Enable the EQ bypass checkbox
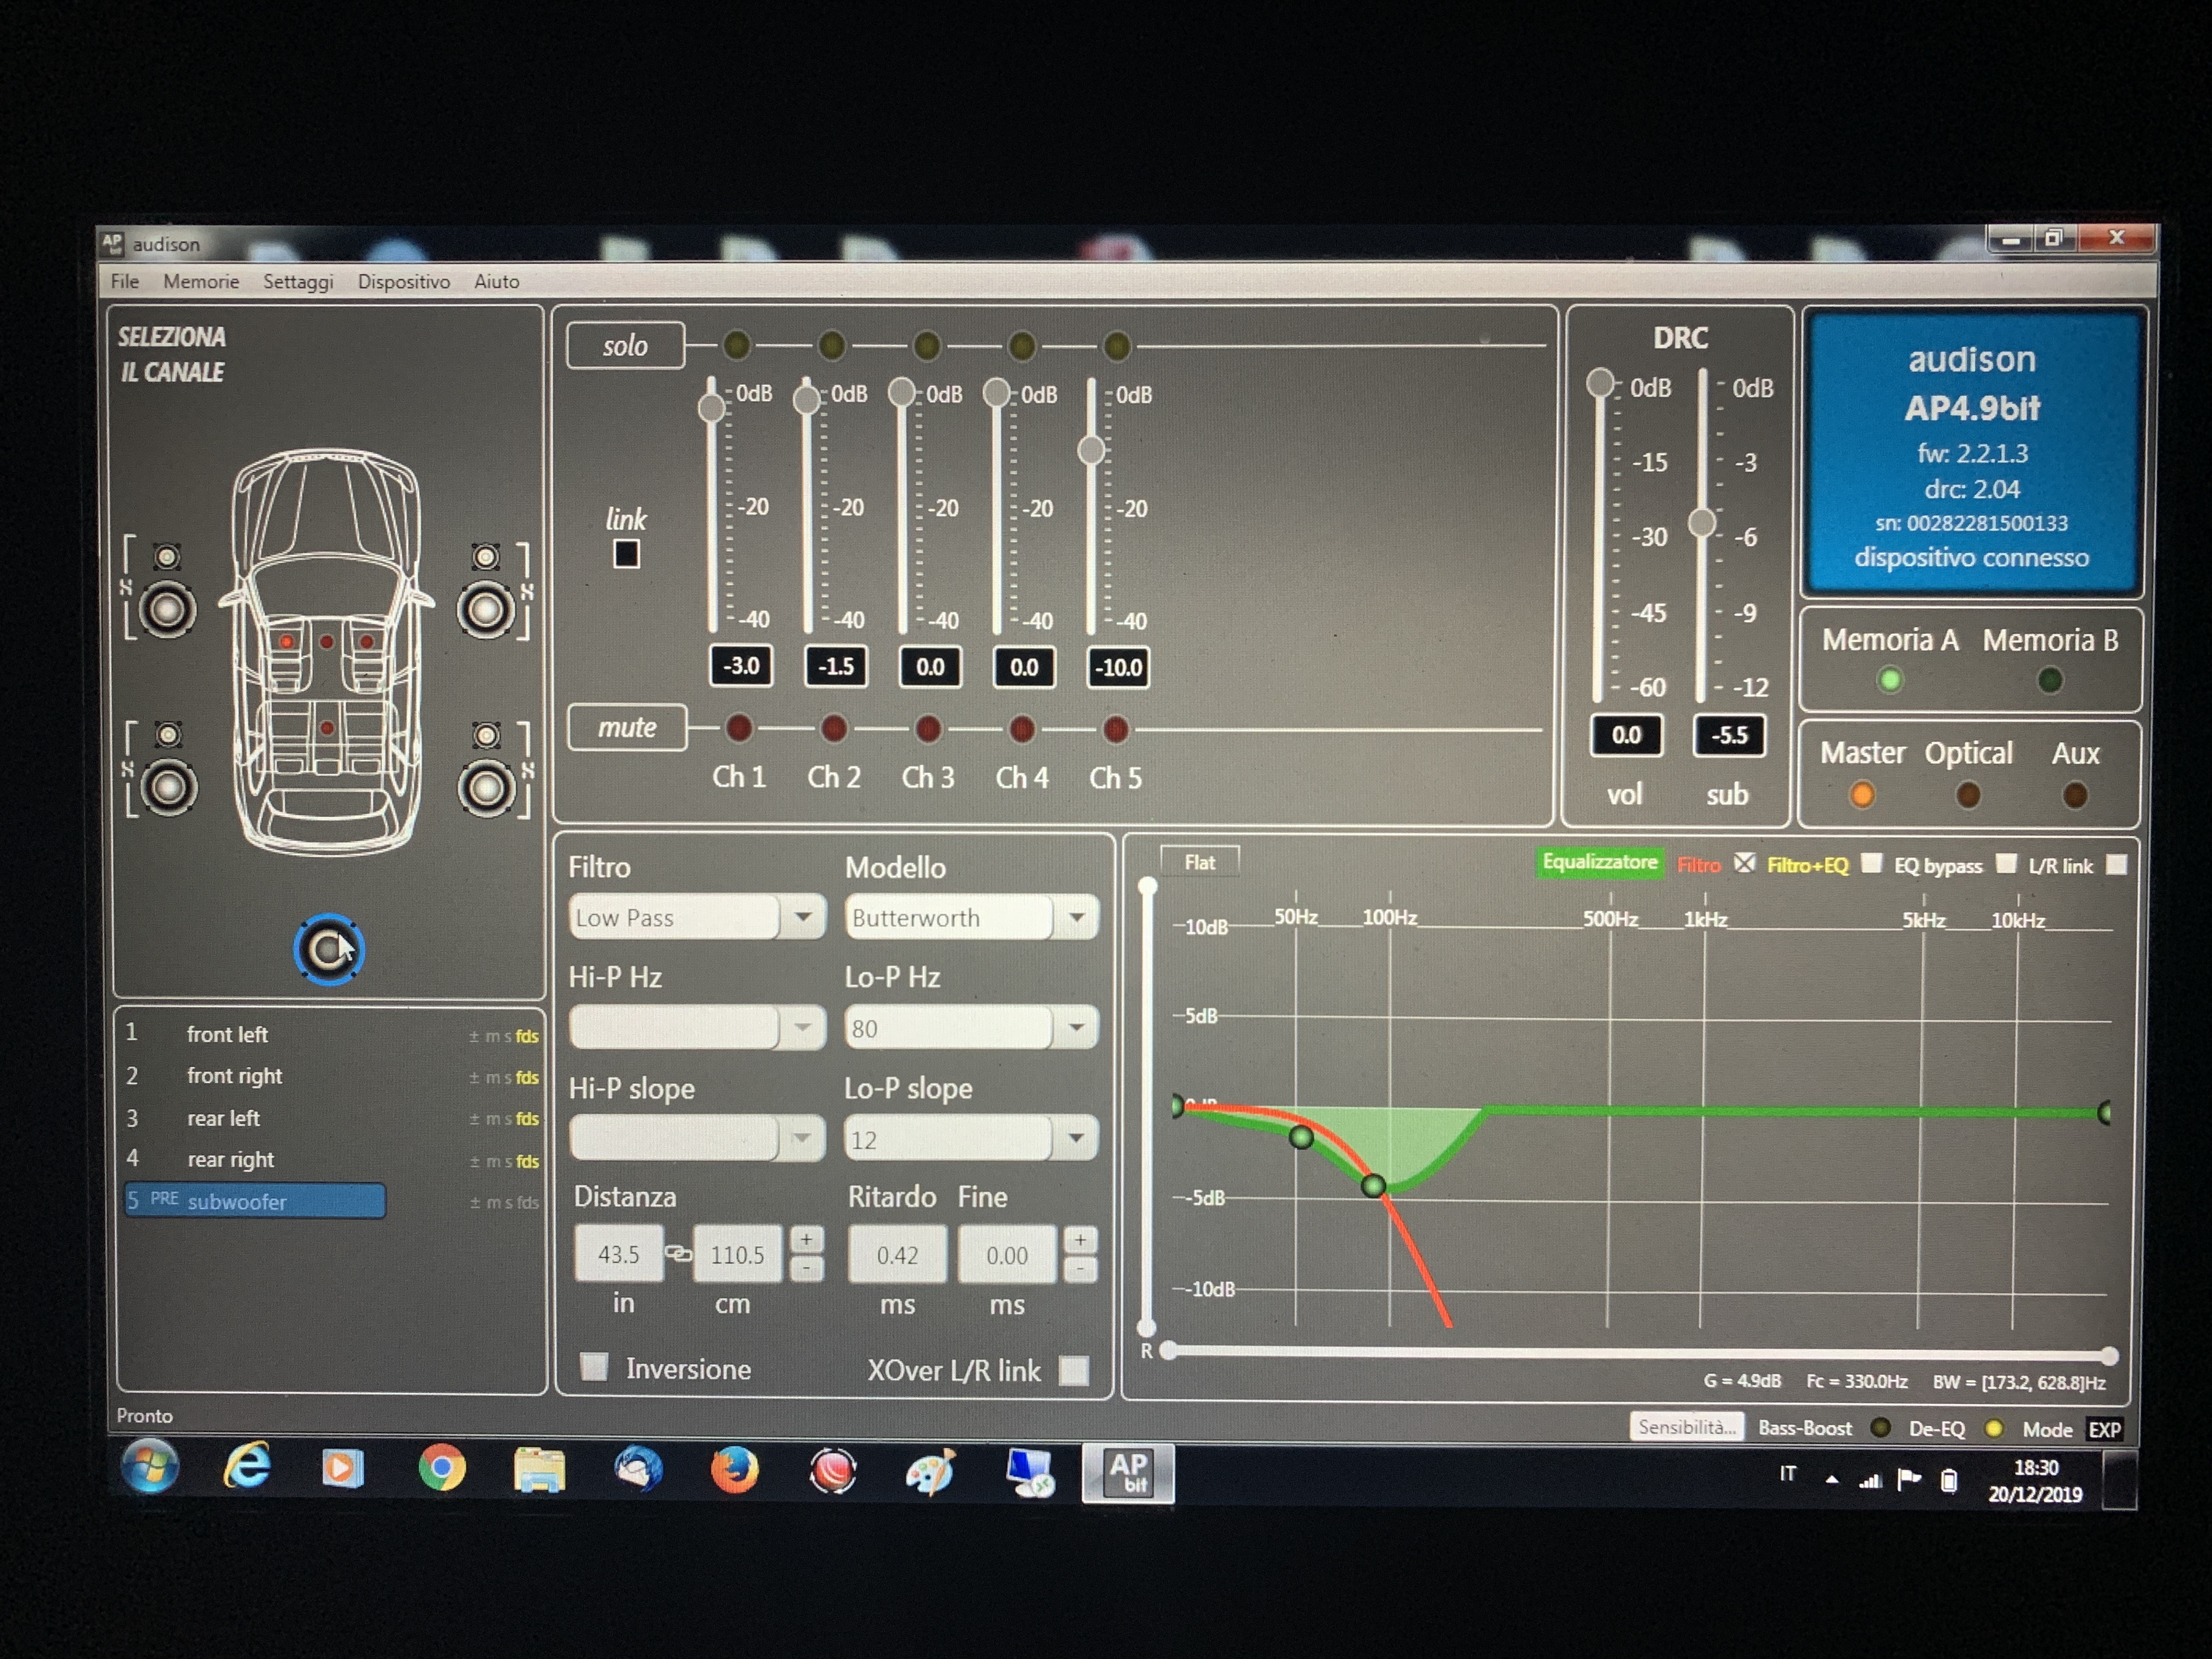Screen dimensions: 2212x1659 click(x=2005, y=864)
